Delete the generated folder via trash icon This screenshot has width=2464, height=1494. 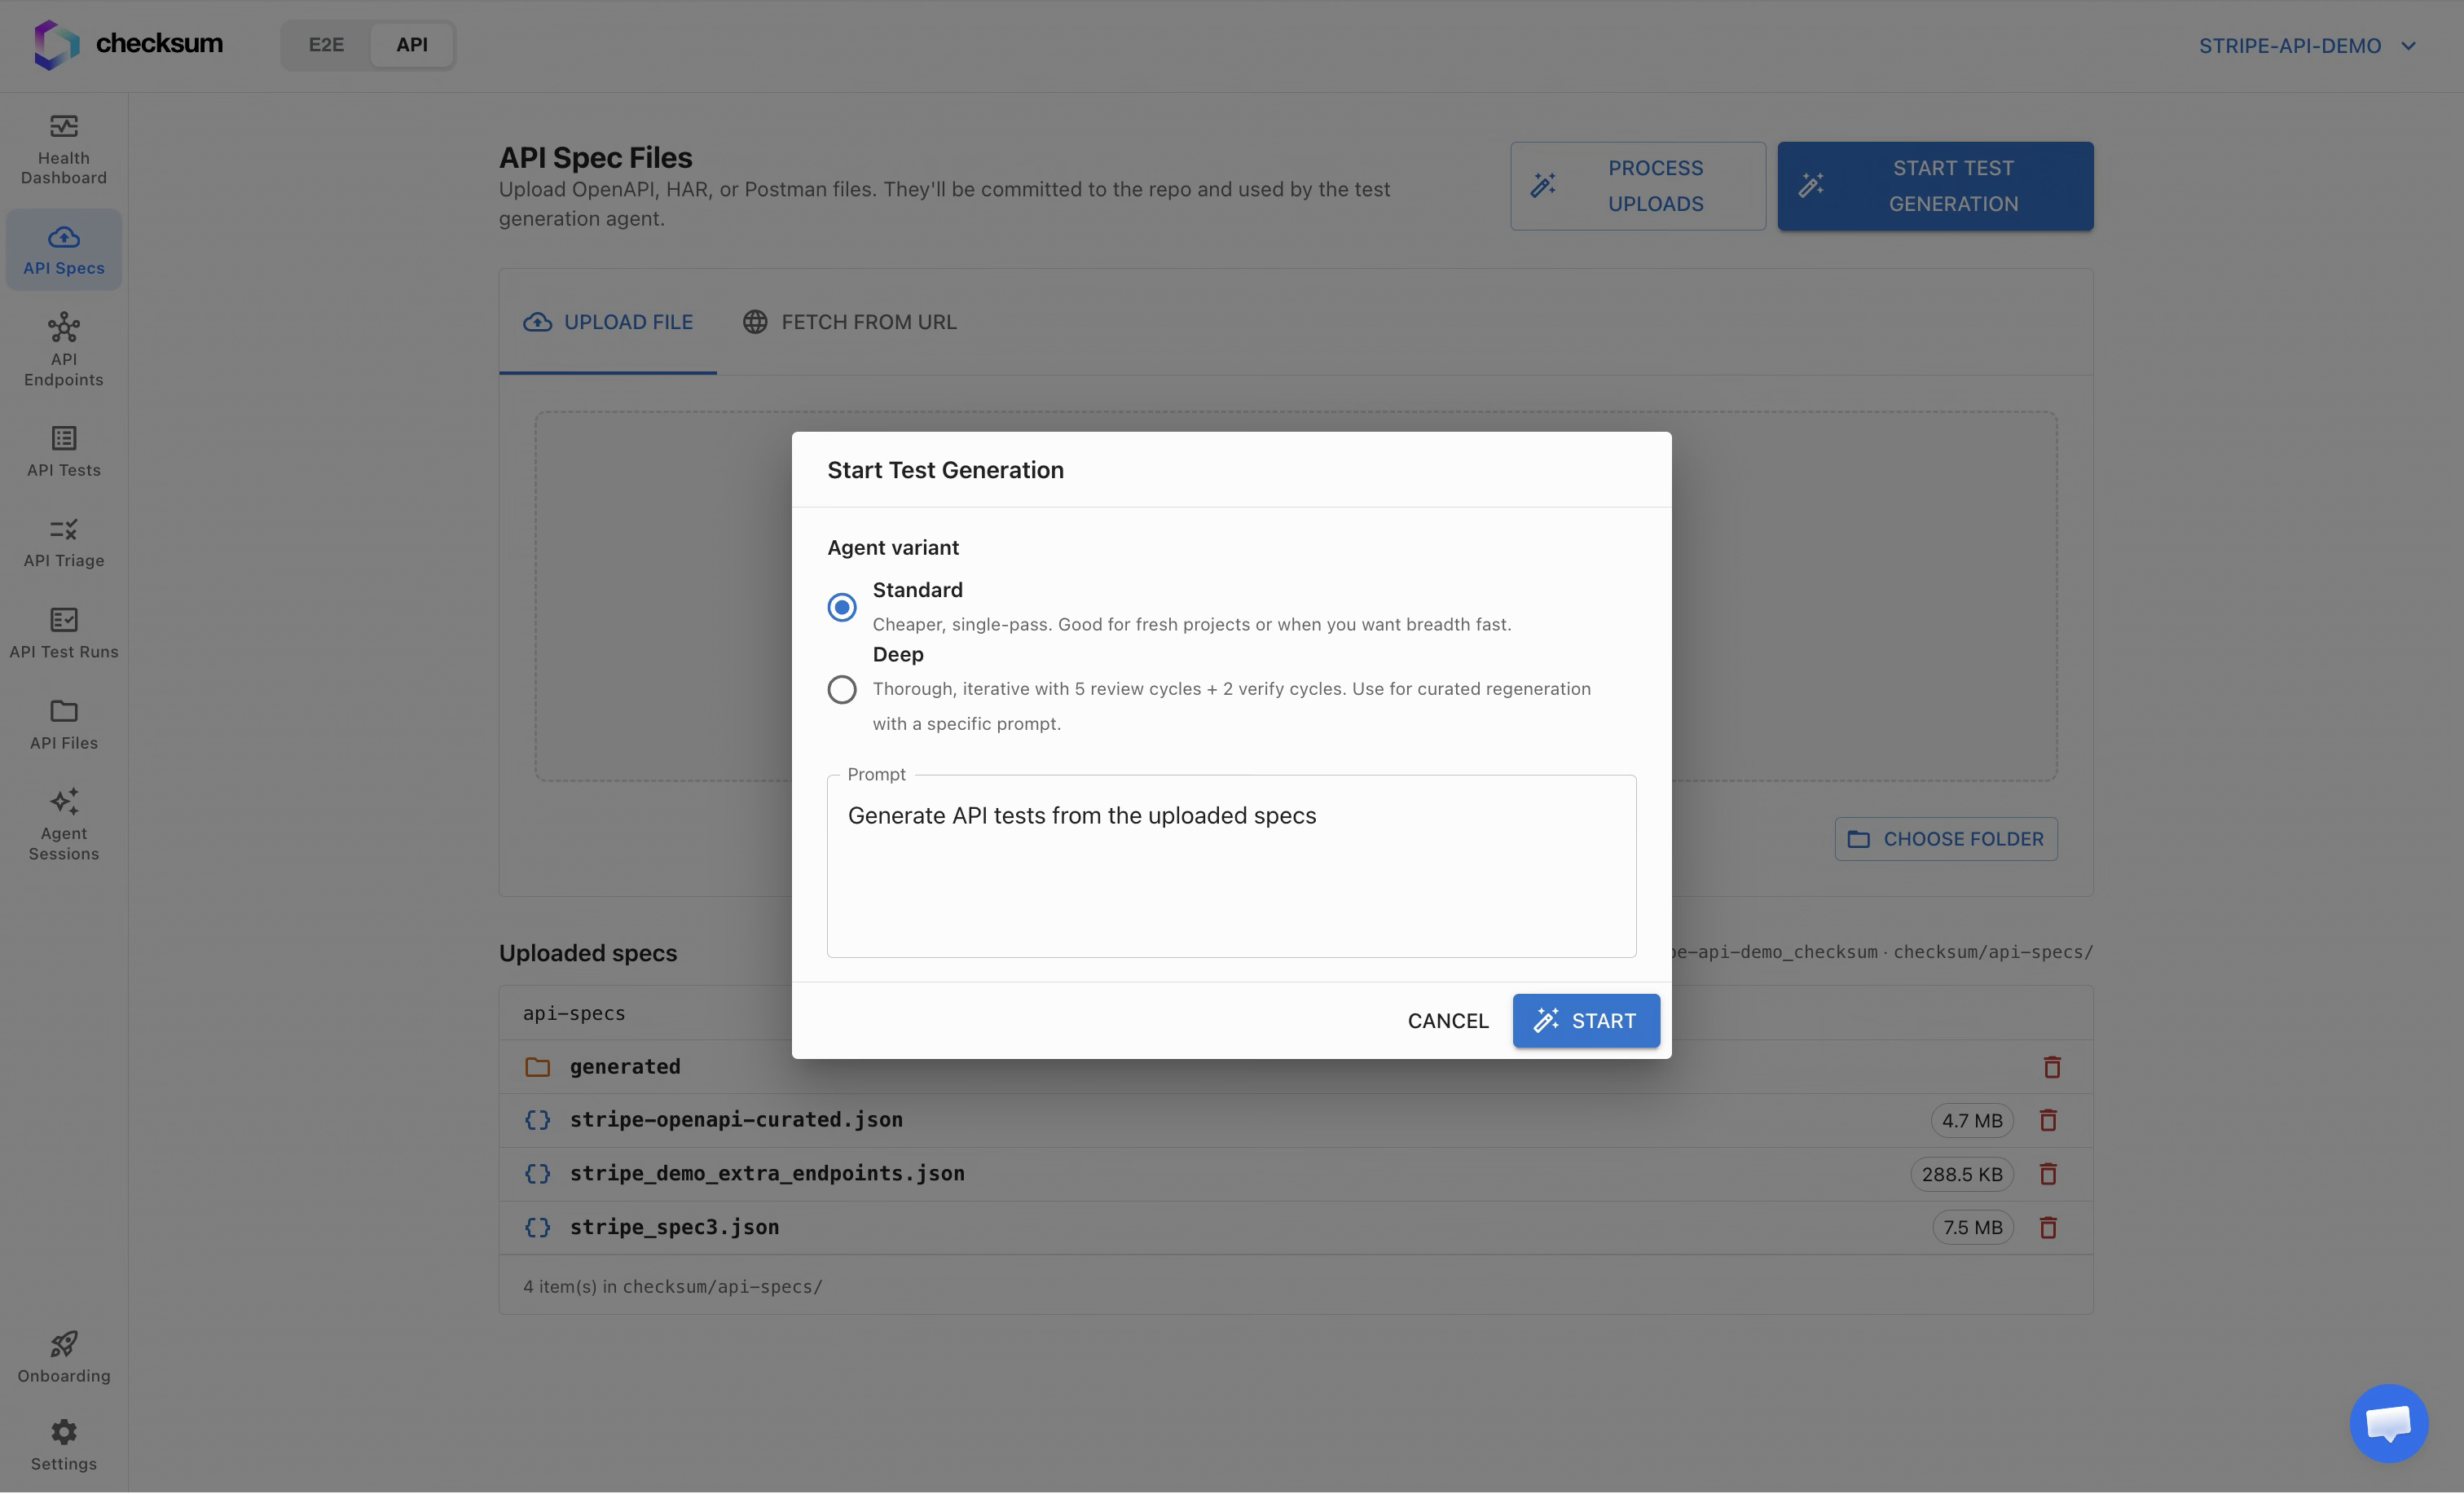pyautogui.click(x=2052, y=1067)
